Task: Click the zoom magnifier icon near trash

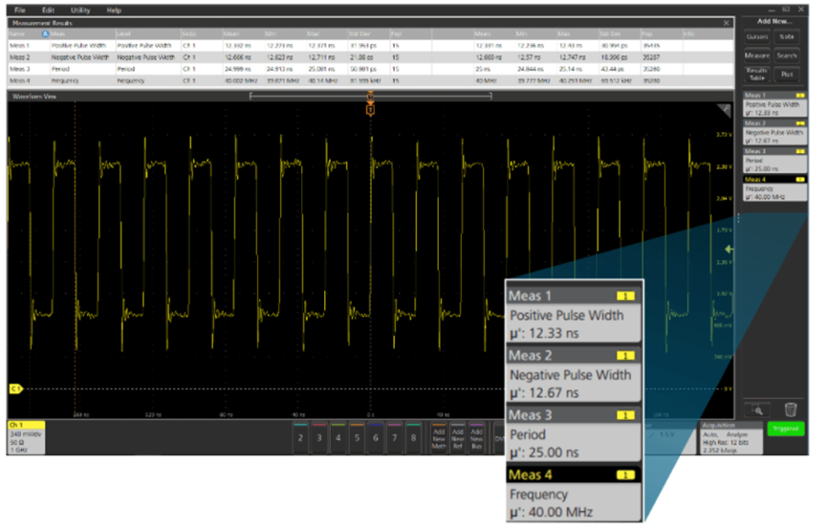Action: (756, 409)
